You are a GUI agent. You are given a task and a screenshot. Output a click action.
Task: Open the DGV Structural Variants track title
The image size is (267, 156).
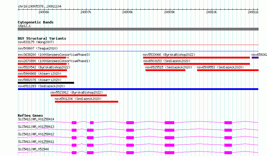pos(42,38)
